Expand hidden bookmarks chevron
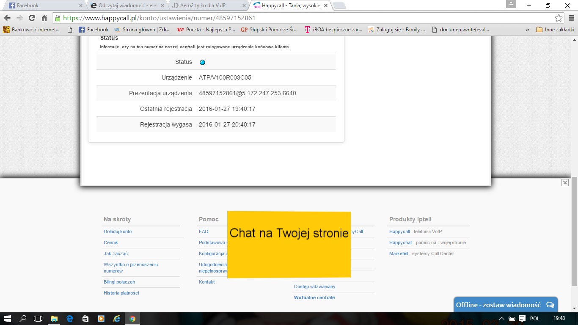The image size is (578, 325). click(x=527, y=30)
